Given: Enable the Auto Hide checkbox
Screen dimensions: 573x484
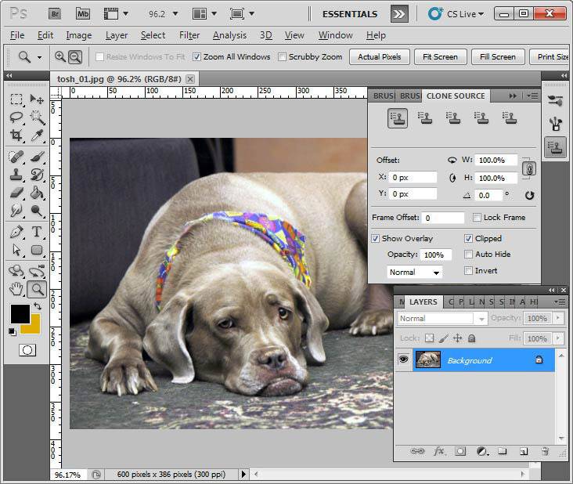Looking at the screenshot, I should [x=468, y=255].
